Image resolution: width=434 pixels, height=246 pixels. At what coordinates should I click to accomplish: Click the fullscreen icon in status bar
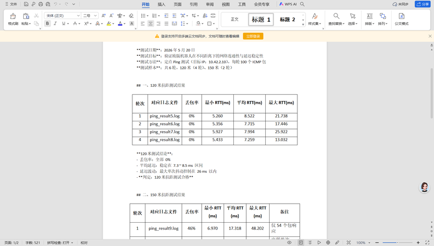427,243
